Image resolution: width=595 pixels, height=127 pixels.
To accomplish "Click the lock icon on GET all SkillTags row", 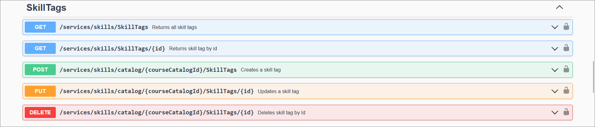I will 566,27.
